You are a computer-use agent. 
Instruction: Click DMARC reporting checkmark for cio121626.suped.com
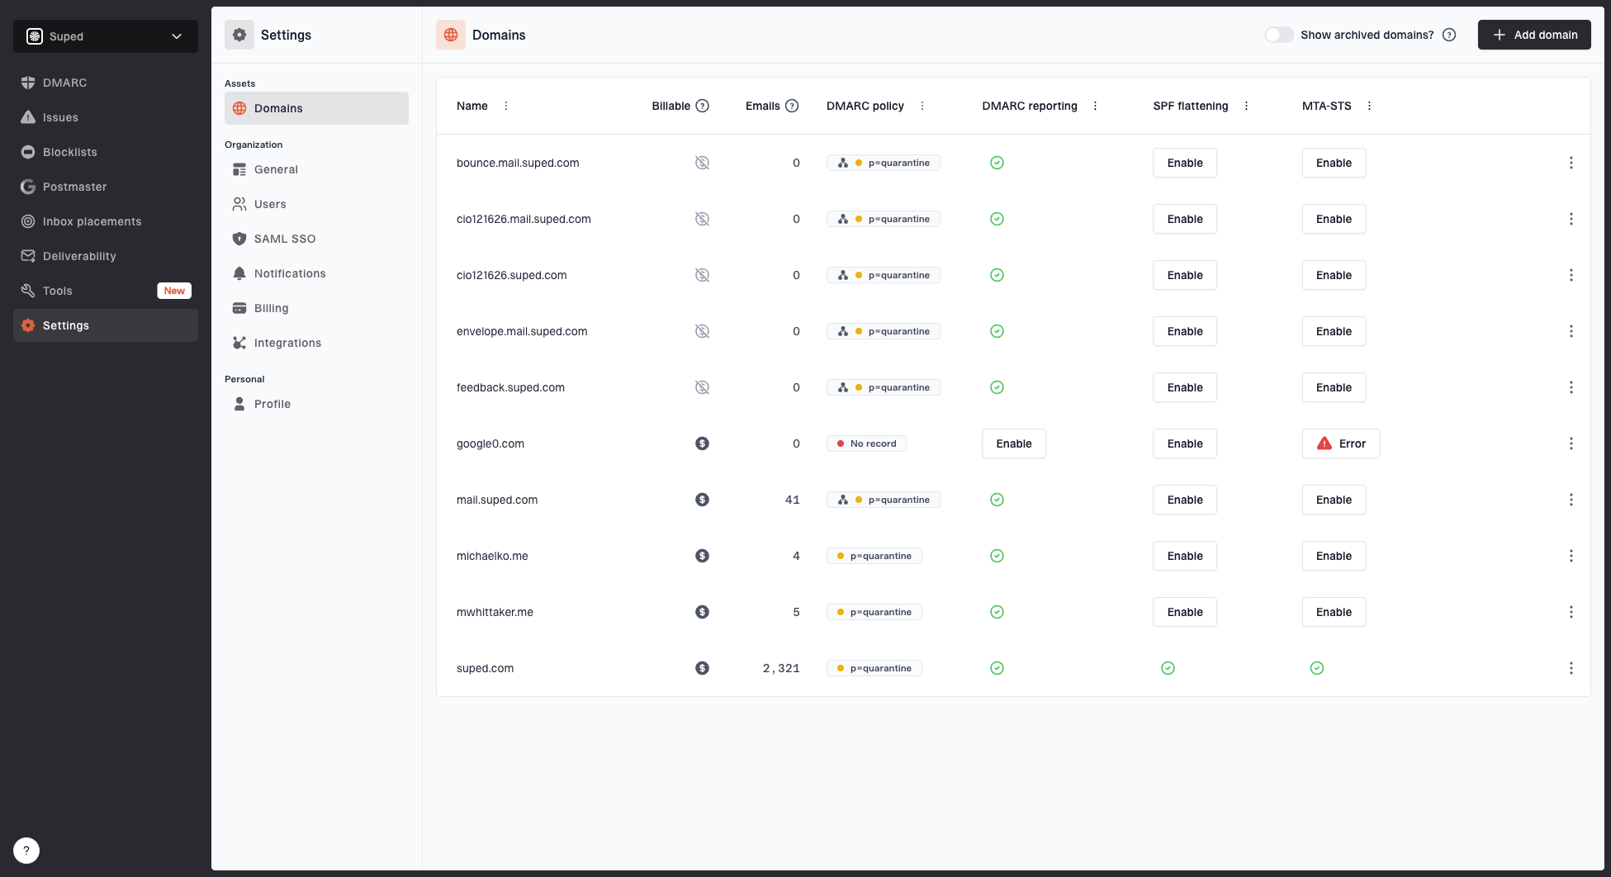997,275
